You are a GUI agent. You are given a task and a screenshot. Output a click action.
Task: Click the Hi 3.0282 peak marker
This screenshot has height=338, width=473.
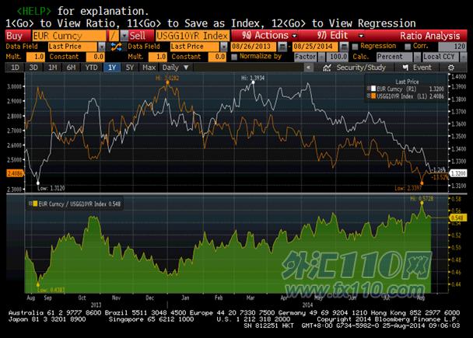pos(168,82)
